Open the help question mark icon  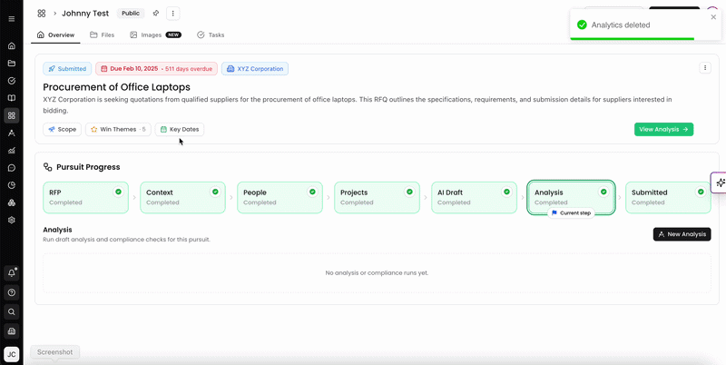(12, 292)
